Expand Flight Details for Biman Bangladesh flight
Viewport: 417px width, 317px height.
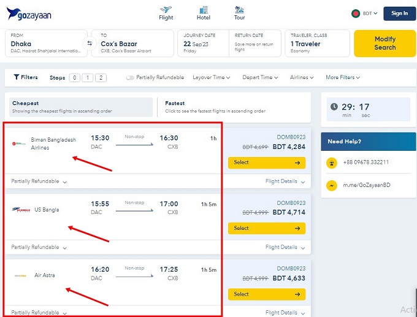click(x=285, y=181)
